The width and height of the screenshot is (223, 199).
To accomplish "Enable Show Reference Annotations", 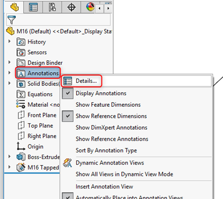I will click(x=112, y=139).
